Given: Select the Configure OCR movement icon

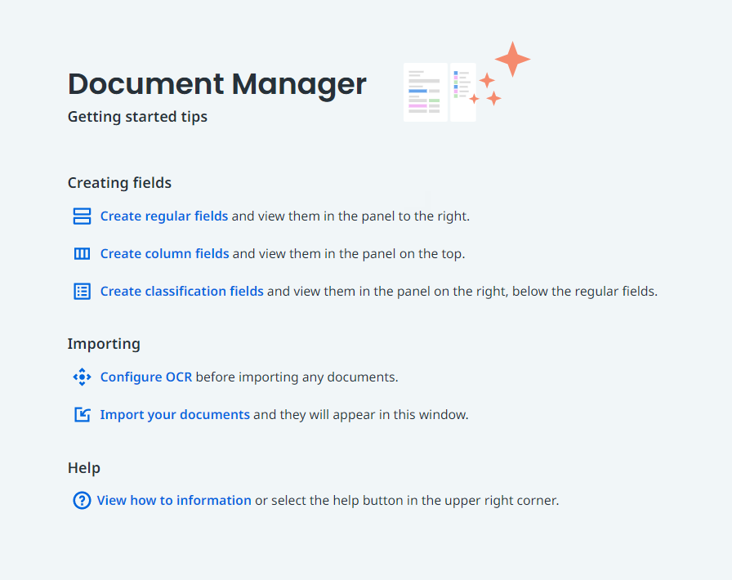Looking at the screenshot, I should [82, 377].
